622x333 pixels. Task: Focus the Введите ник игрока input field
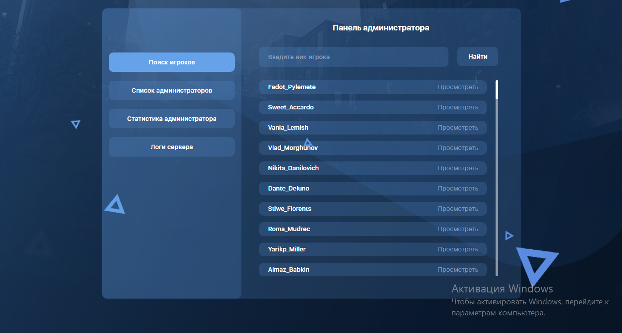353,57
